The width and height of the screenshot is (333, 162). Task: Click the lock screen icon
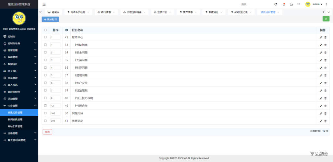click(x=291, y=4)
